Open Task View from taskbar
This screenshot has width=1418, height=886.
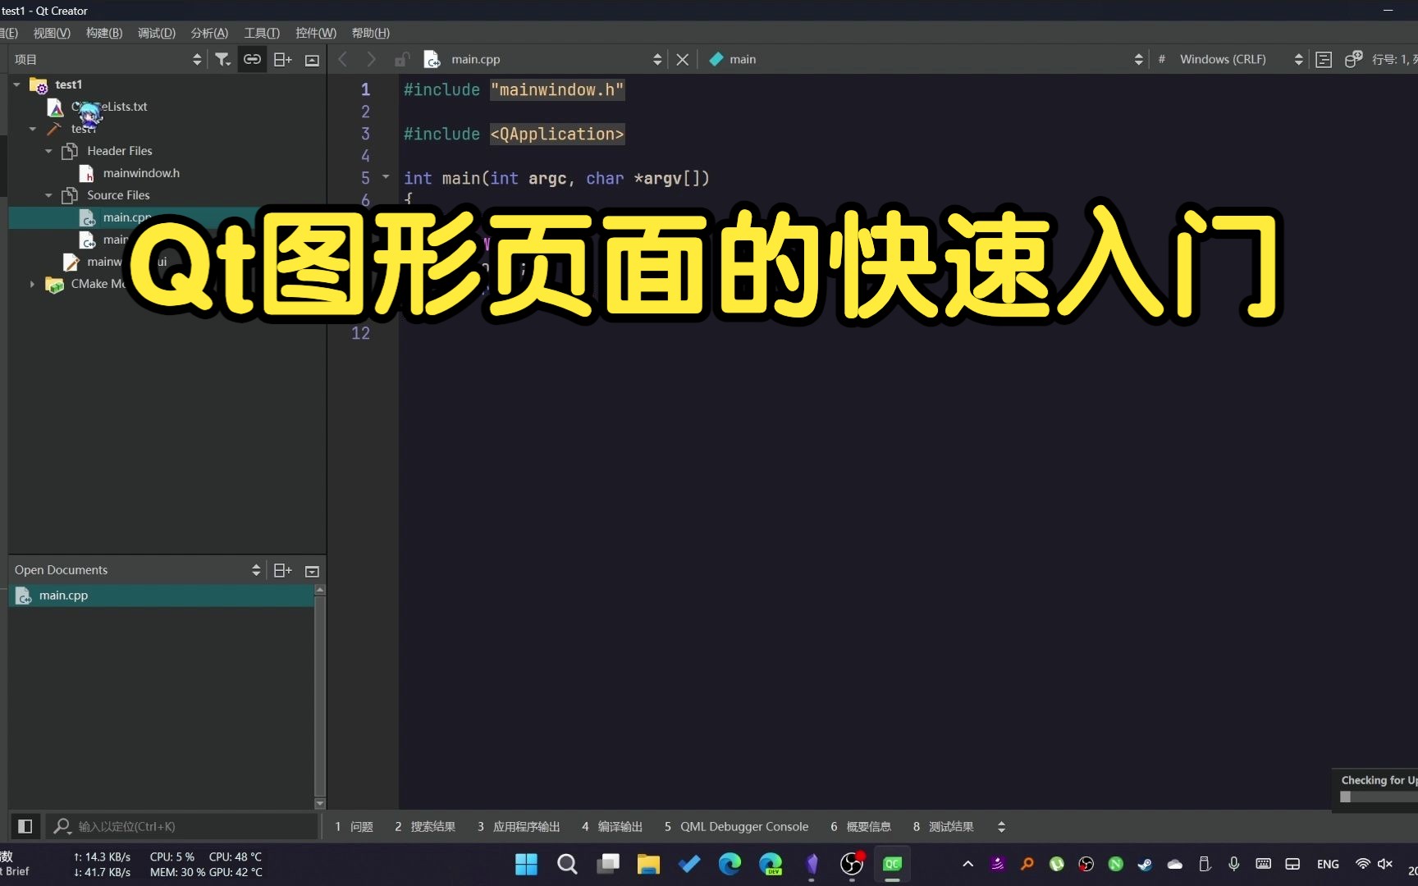pos(608,864)
